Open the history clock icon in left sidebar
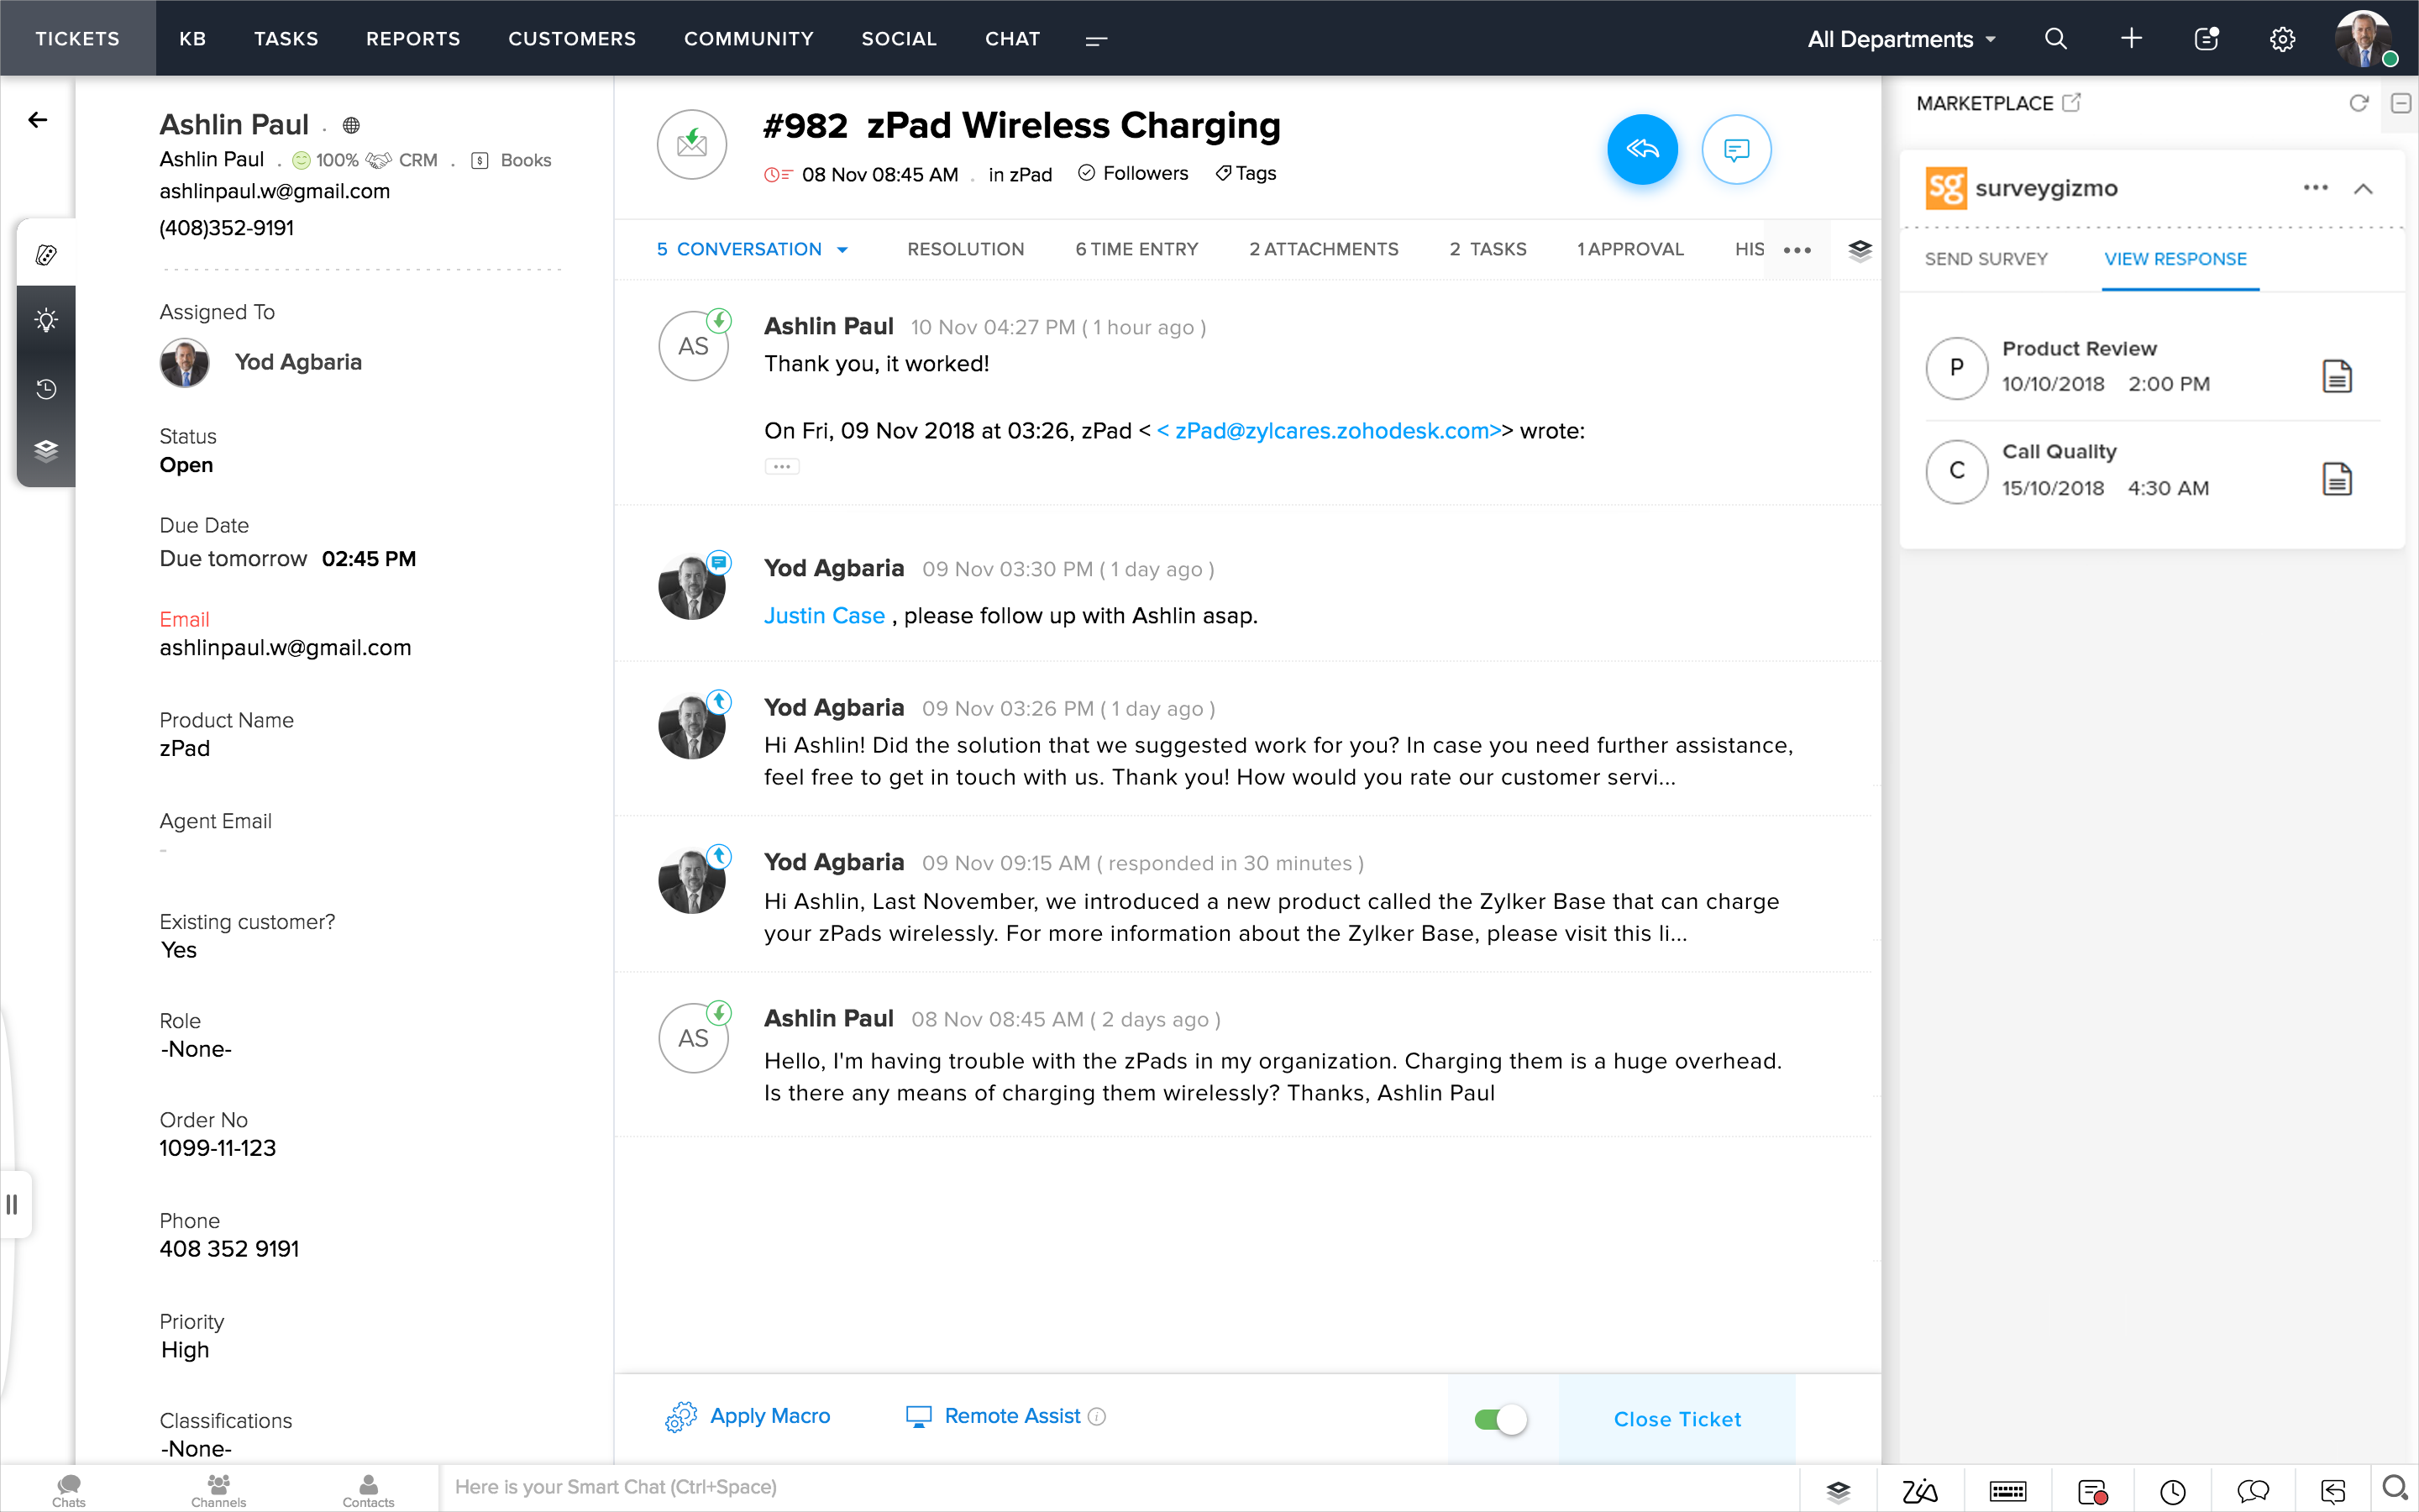 (46, 388)
